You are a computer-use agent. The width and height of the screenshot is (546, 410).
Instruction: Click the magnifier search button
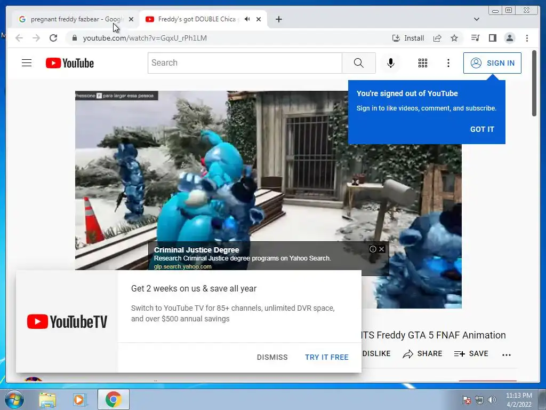pyautogui.click(x=359, y=63)
